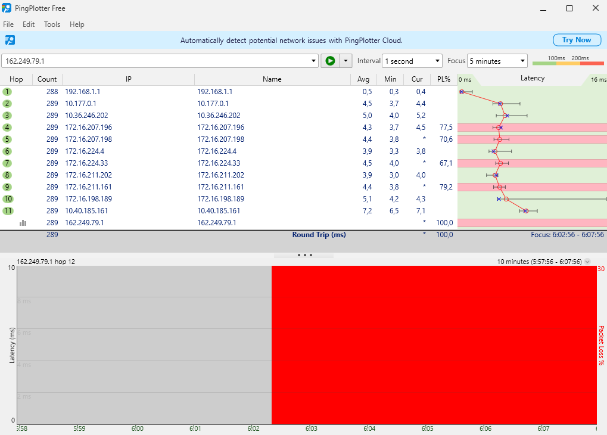The image size is (607, 435).
Task: Click the 10 minutes time range label
Action: coord(539,262)
